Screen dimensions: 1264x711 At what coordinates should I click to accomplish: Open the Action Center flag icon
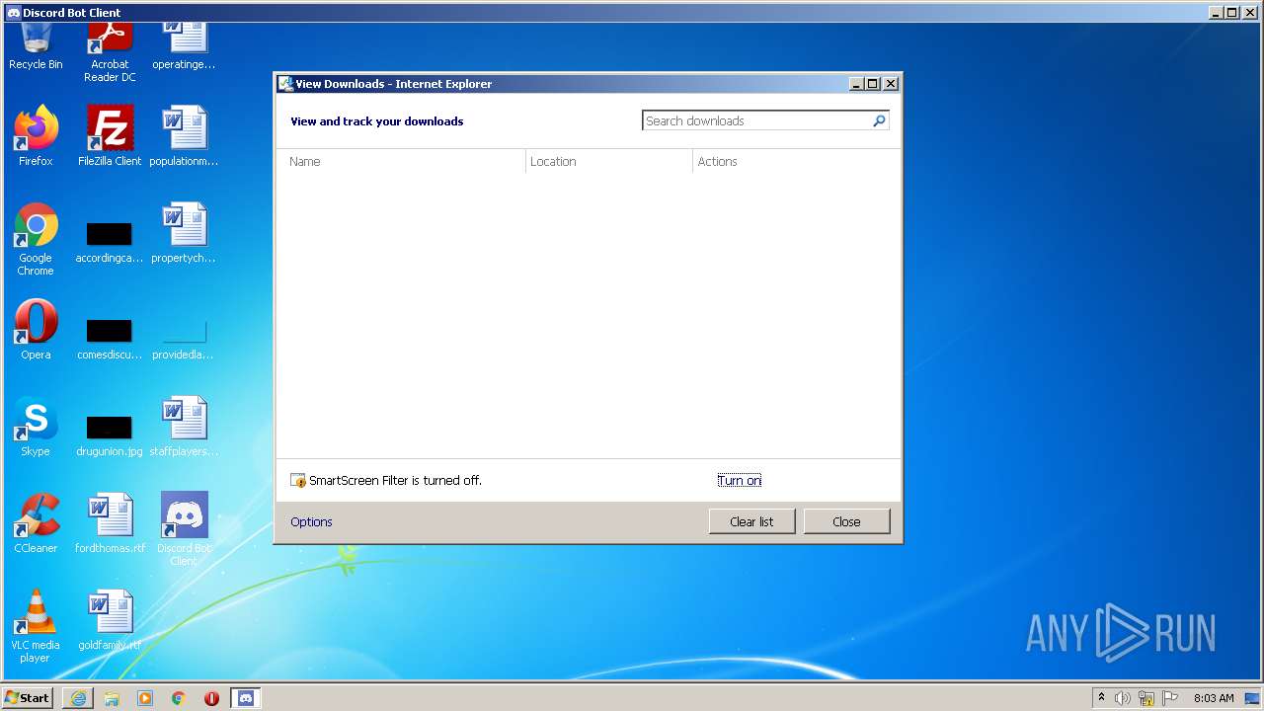[1170, 698]
